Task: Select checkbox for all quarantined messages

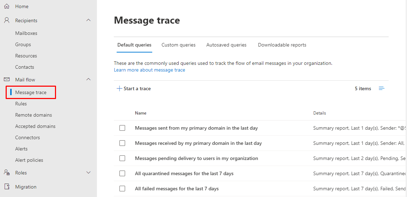Action: coord(122,173)
